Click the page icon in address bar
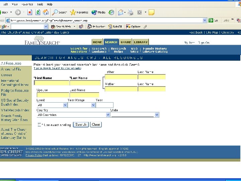 point(8,20)
